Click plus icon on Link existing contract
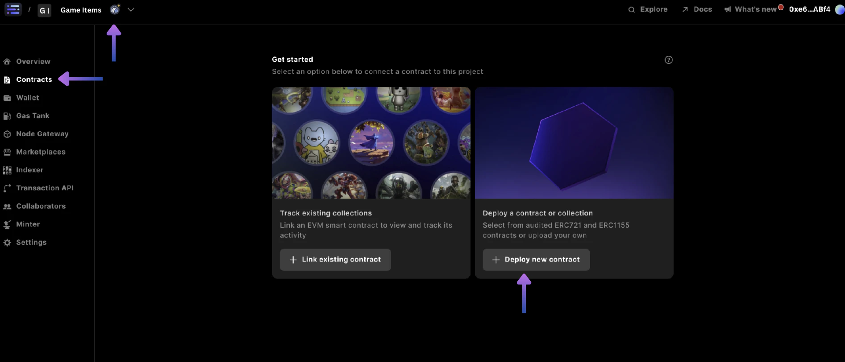The image size is (845, 362). pyautogui.click(x=293, y=260)
